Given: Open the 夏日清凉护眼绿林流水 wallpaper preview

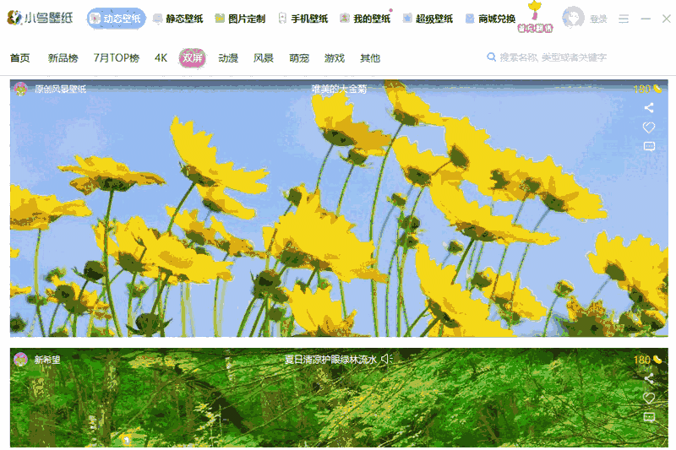Looking at the screenshot, I should 339,398.
